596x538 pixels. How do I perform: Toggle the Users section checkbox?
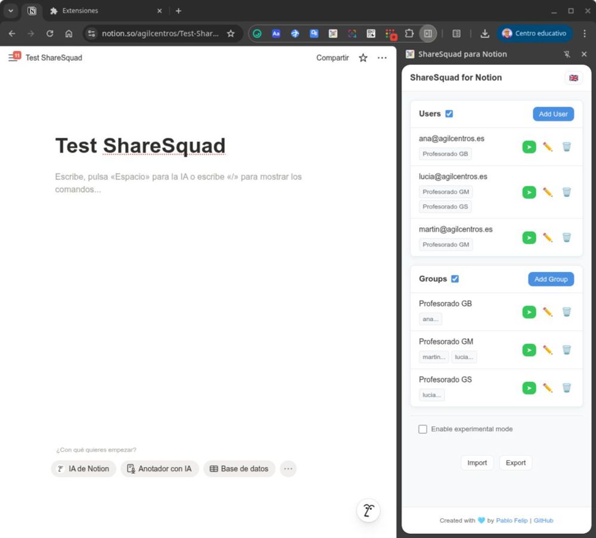tap(449, 114)
